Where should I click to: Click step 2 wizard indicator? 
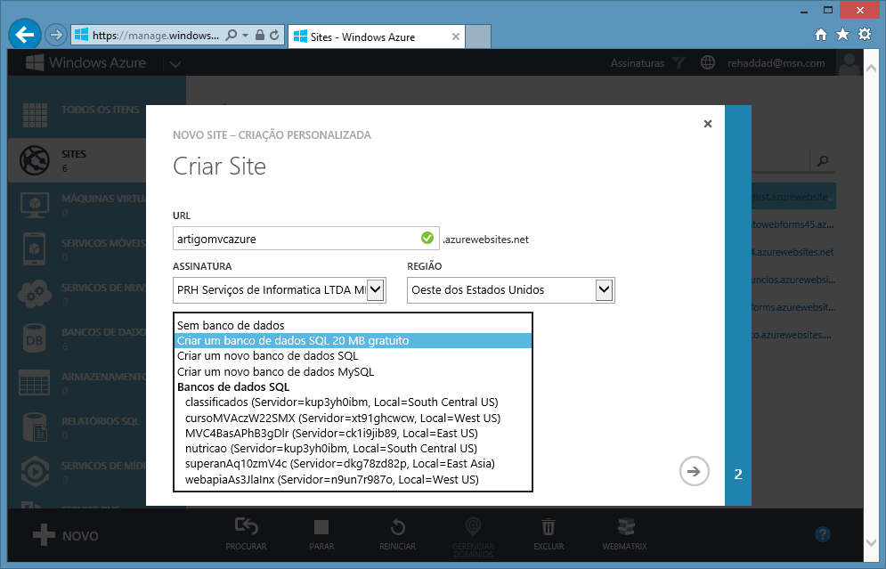738,474
